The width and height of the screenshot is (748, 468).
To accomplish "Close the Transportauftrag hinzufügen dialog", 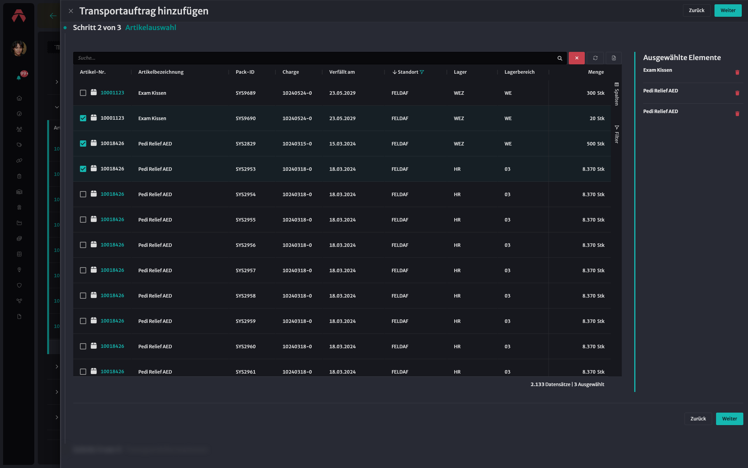I will point(71,11).
